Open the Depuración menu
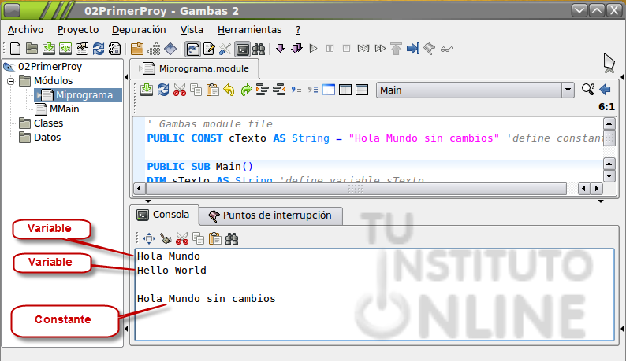This screenshot has width=626, height=361. pyautogui.click(x=139, y=30)
